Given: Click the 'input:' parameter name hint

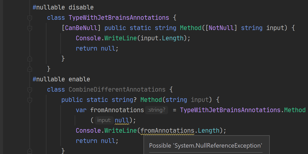Looking at the screenshot, I should [104, 120].
